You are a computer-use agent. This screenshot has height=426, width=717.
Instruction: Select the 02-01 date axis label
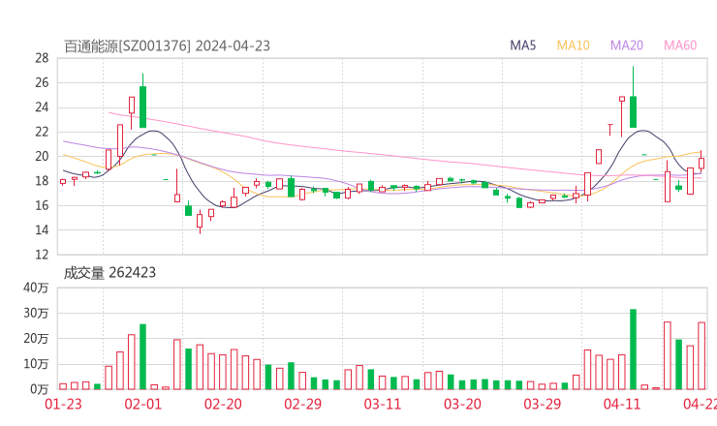pyautogui.click(x=143, y=404)
